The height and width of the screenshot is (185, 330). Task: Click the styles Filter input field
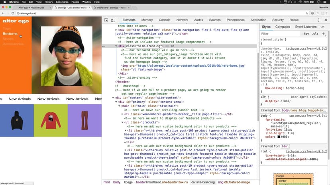279,34
